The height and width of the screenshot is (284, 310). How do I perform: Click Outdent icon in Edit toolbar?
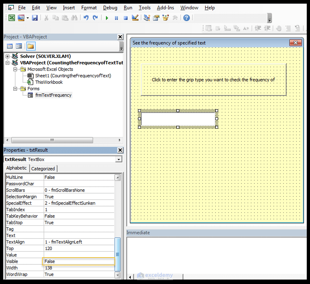coord(267,28)
